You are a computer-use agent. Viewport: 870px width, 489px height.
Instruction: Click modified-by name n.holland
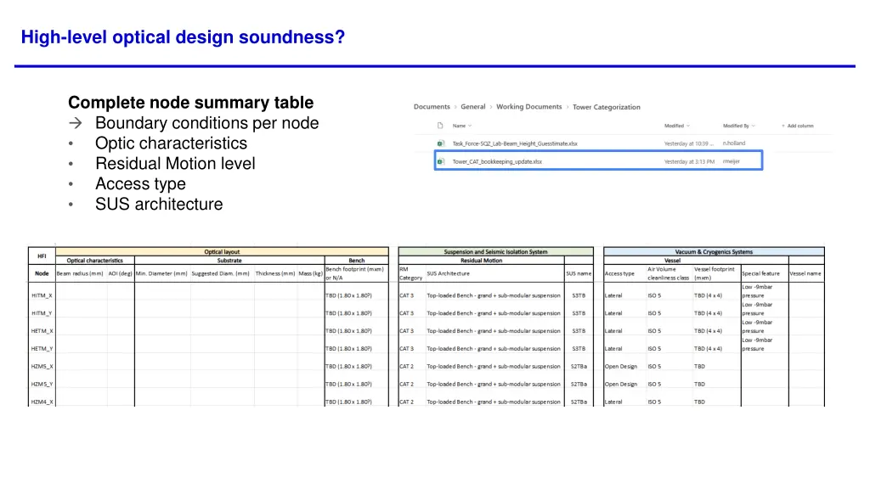[x=734, y=143]
